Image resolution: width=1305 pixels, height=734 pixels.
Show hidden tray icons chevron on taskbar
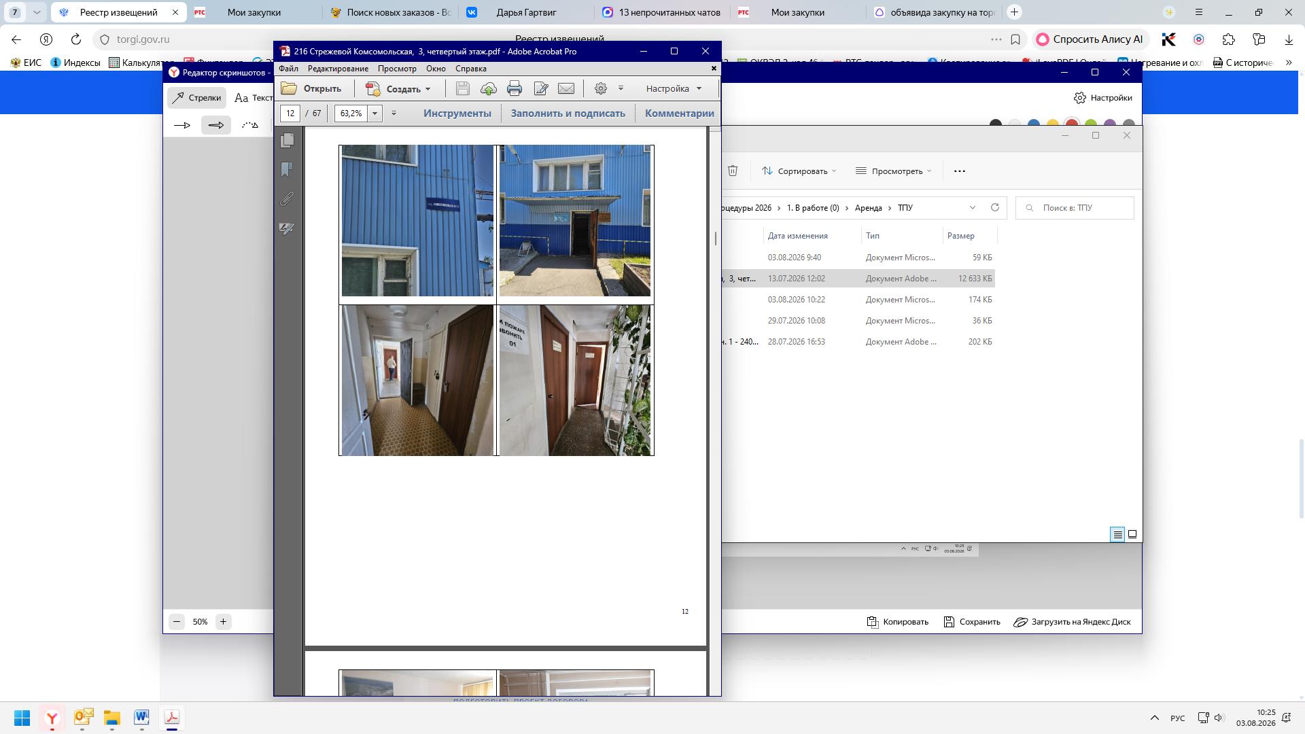(1154, 718)
